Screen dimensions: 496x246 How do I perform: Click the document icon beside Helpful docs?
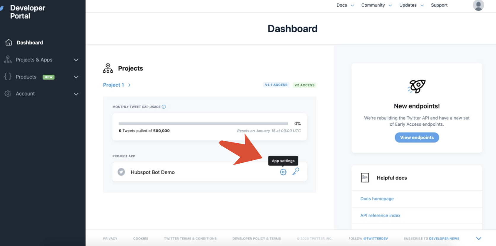pyautogui.click(x=365, y=178)
